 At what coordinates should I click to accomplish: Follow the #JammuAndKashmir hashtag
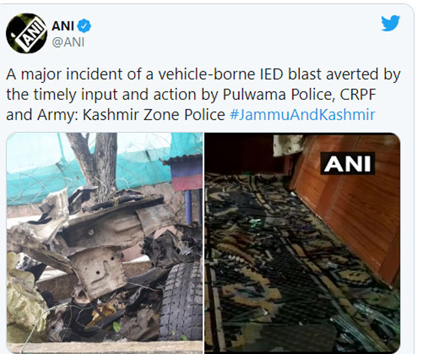pyautogui.click(x=303, y=115)
